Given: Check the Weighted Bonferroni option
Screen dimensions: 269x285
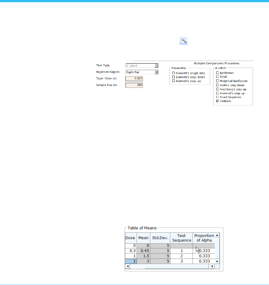Looking at the screenshot, I should pos(217,81).
